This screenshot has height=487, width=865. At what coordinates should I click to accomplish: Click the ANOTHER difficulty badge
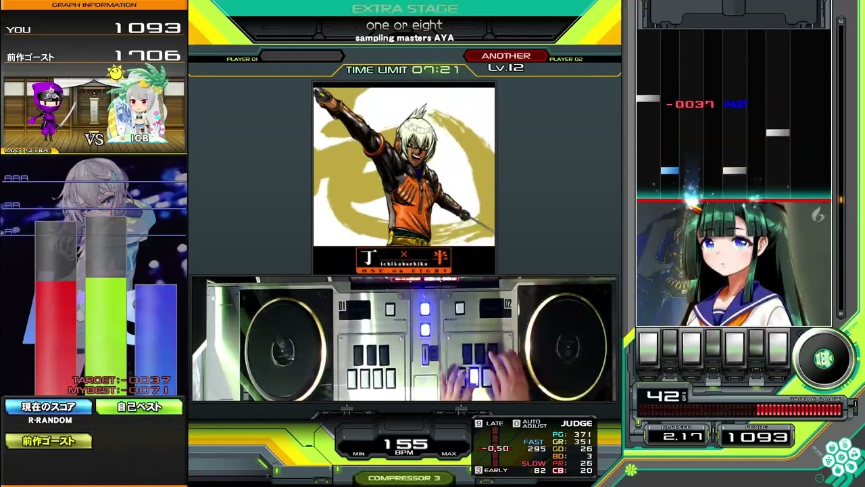click(505, 56)
